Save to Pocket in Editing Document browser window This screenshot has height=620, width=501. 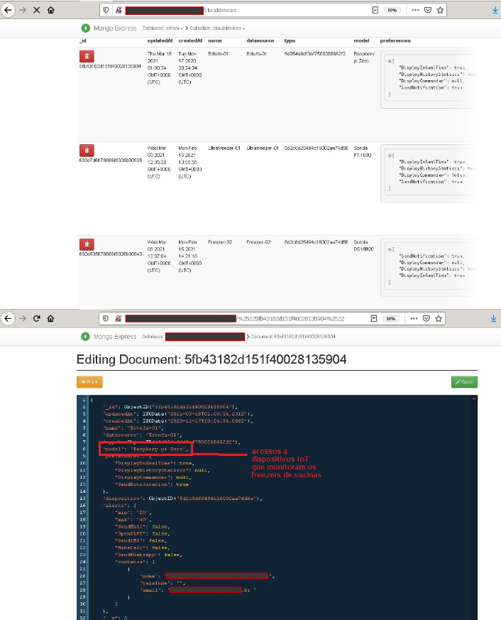426,318
